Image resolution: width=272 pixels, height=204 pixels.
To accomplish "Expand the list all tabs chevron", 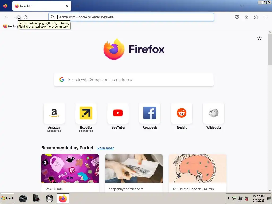I will point(242,6).
